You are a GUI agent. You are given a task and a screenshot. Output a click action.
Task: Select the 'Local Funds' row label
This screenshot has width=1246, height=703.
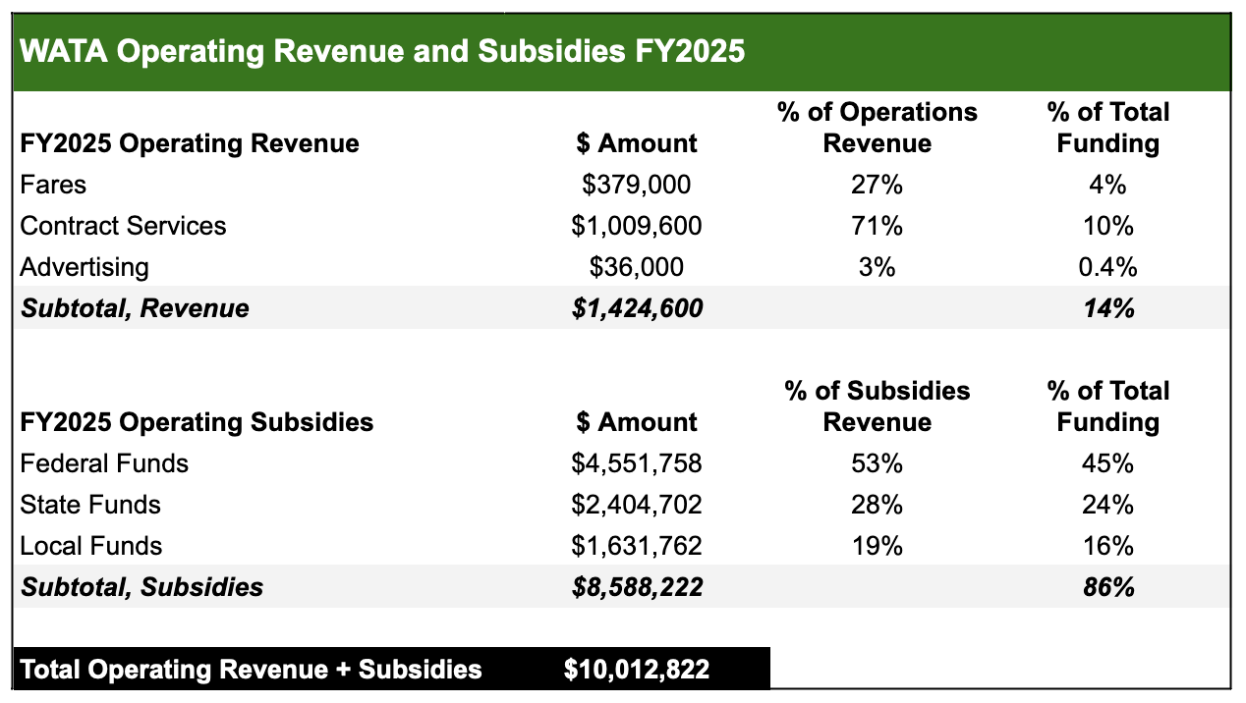[x=91, y=546]
